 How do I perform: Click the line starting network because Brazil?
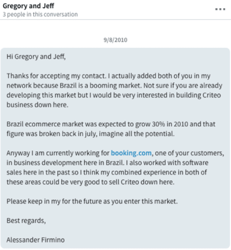pos(114,86)
